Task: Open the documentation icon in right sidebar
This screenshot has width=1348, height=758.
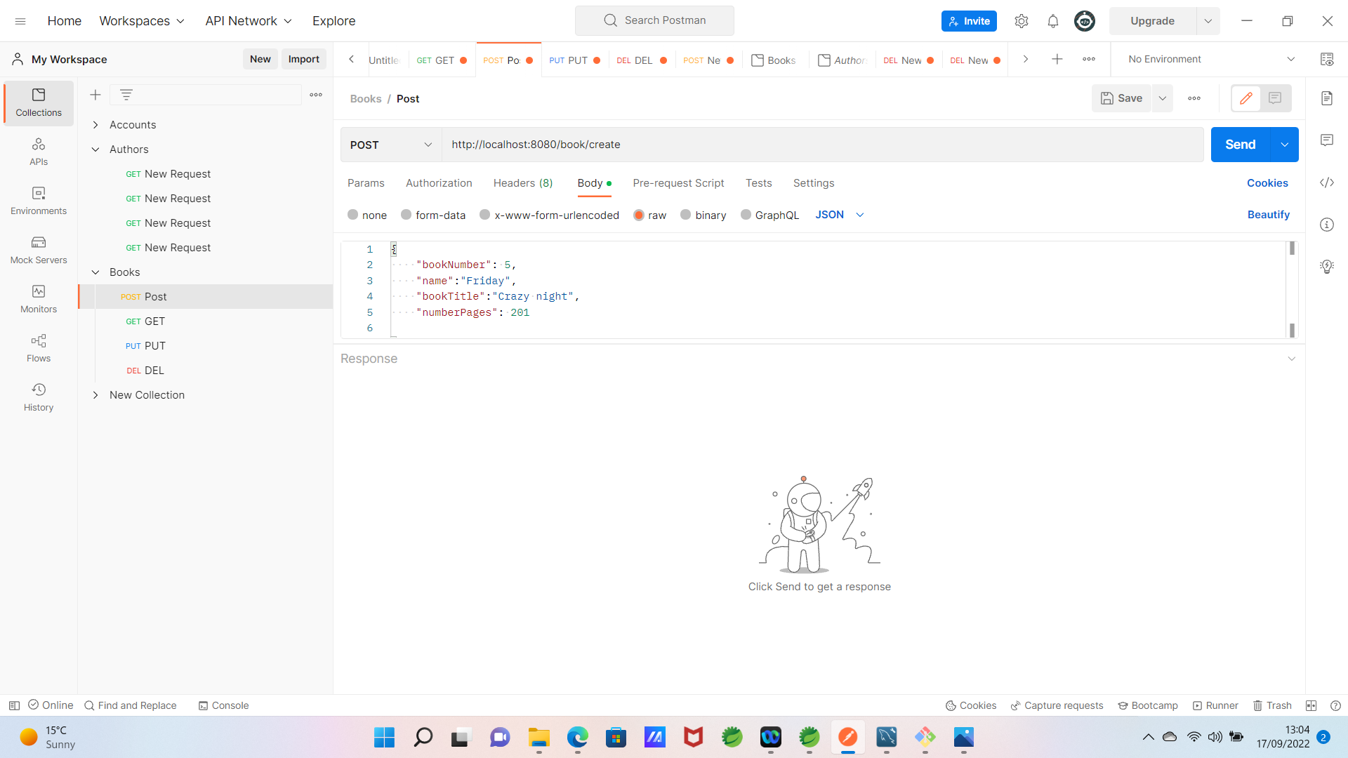Action: point(1327,98)
